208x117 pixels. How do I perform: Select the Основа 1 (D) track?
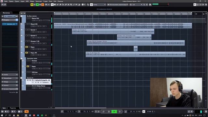pos(35,41)
